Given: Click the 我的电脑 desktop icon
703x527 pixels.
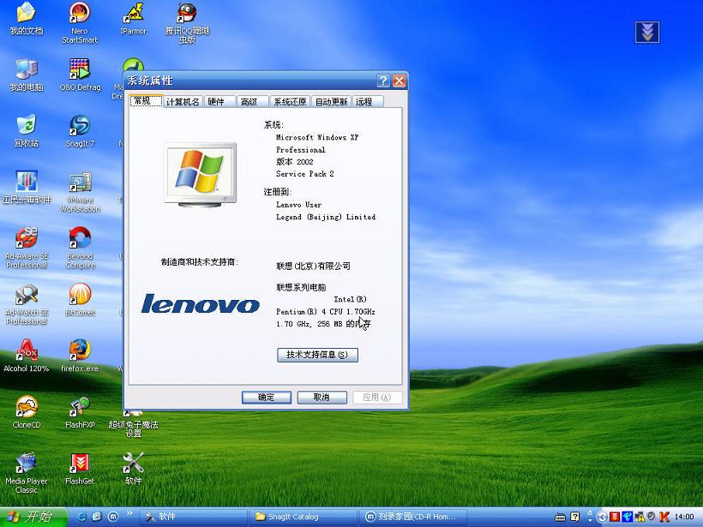Looking at the screenshot, I should (x=27, y=75).
